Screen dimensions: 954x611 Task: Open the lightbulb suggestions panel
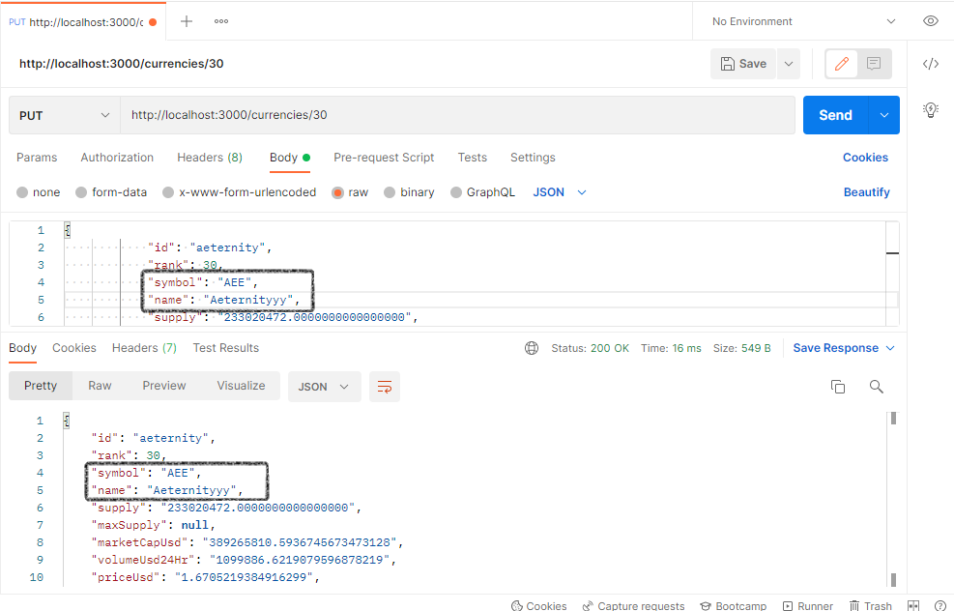click(930, 109)
